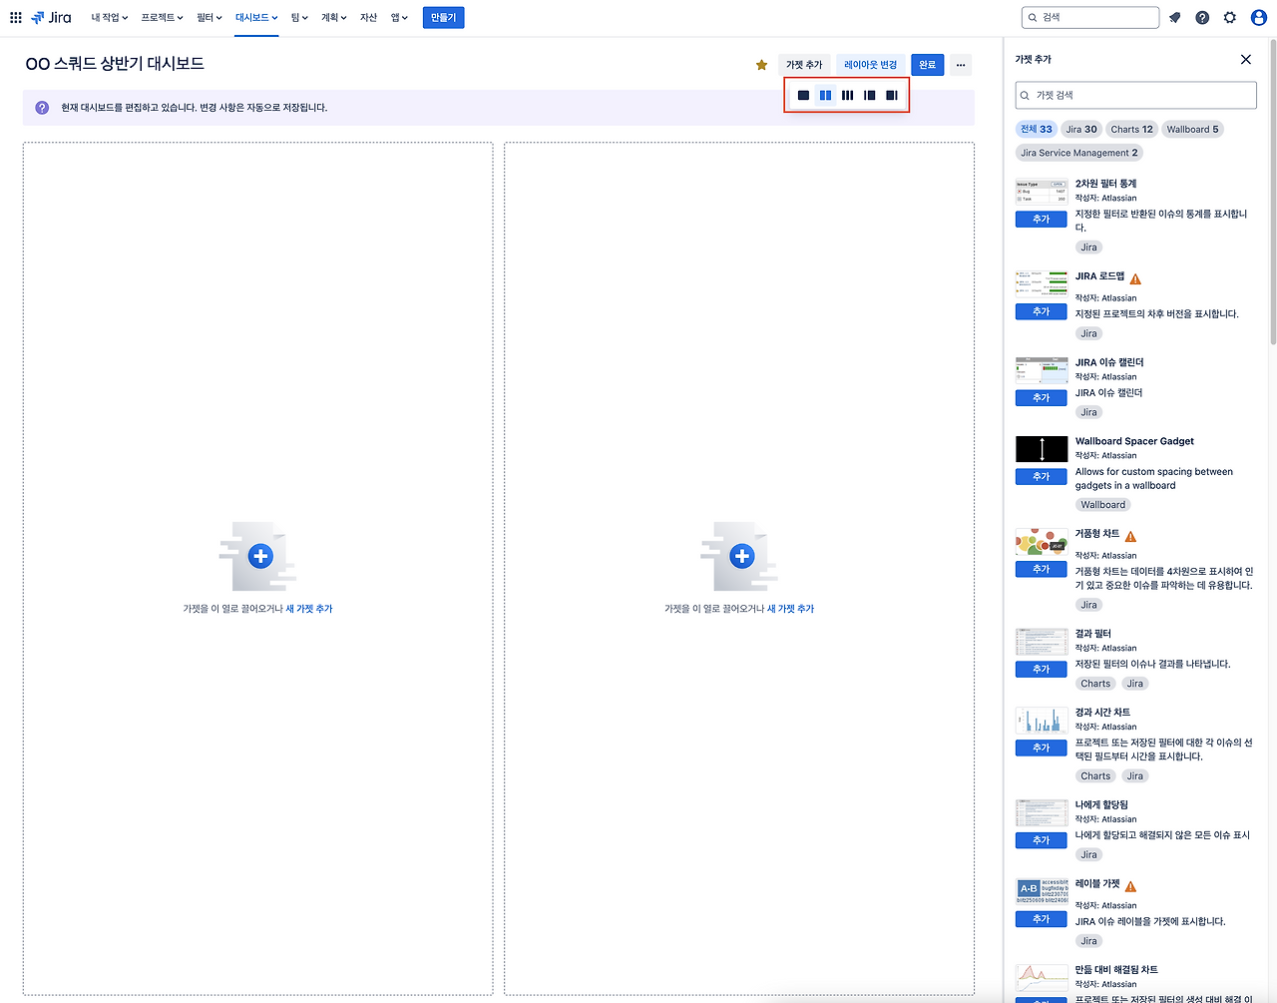Image resolution: width=1277 pixels, height=1003 pixels.
Task: Open Jira help via the question mark icon
Action: click(1202, 17)
